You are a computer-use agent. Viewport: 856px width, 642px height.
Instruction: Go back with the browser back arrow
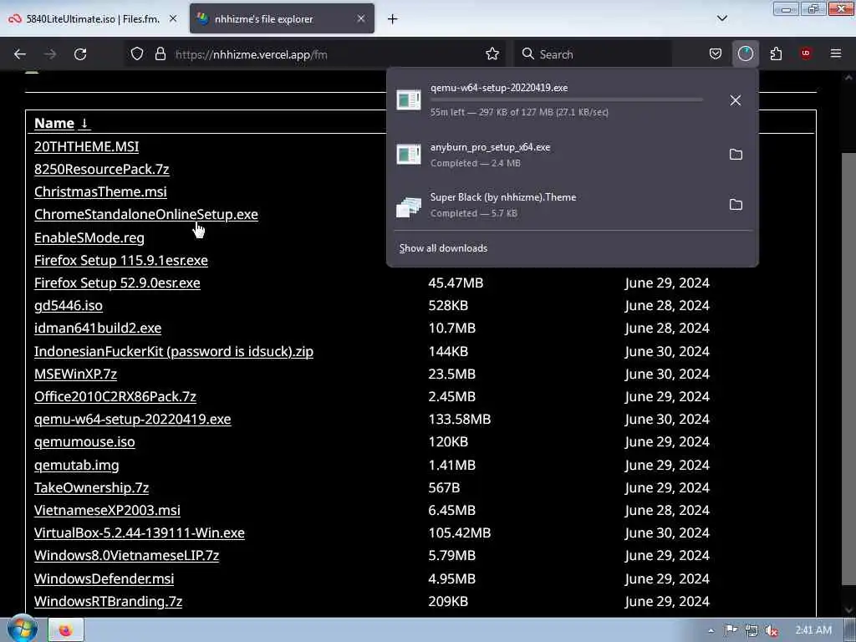point(20,54)
